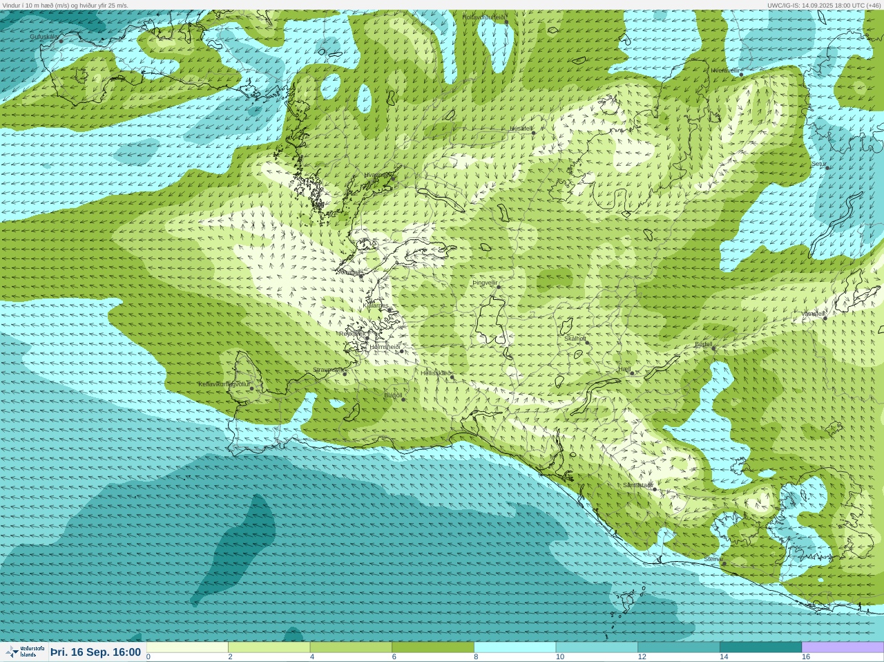
Task: Select the 2–4 m/s light green legend swatch
Action: 269,647
